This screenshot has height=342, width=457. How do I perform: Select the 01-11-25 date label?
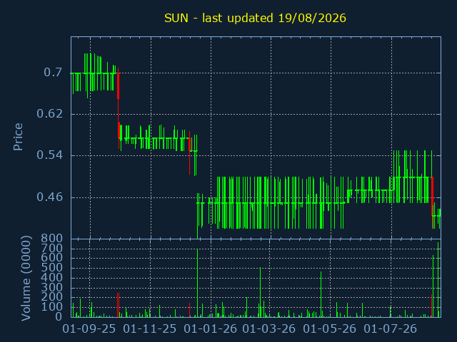(x=149, y=329)
